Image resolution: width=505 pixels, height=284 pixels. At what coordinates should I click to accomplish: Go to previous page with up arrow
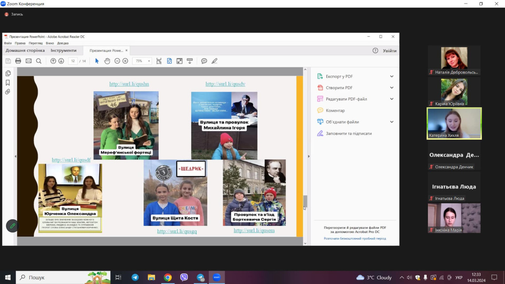pos(53,61)
